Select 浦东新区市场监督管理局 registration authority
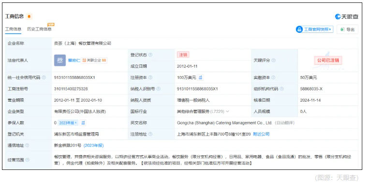This screenshot has height=183, width=371. click(x=76, y=134)
